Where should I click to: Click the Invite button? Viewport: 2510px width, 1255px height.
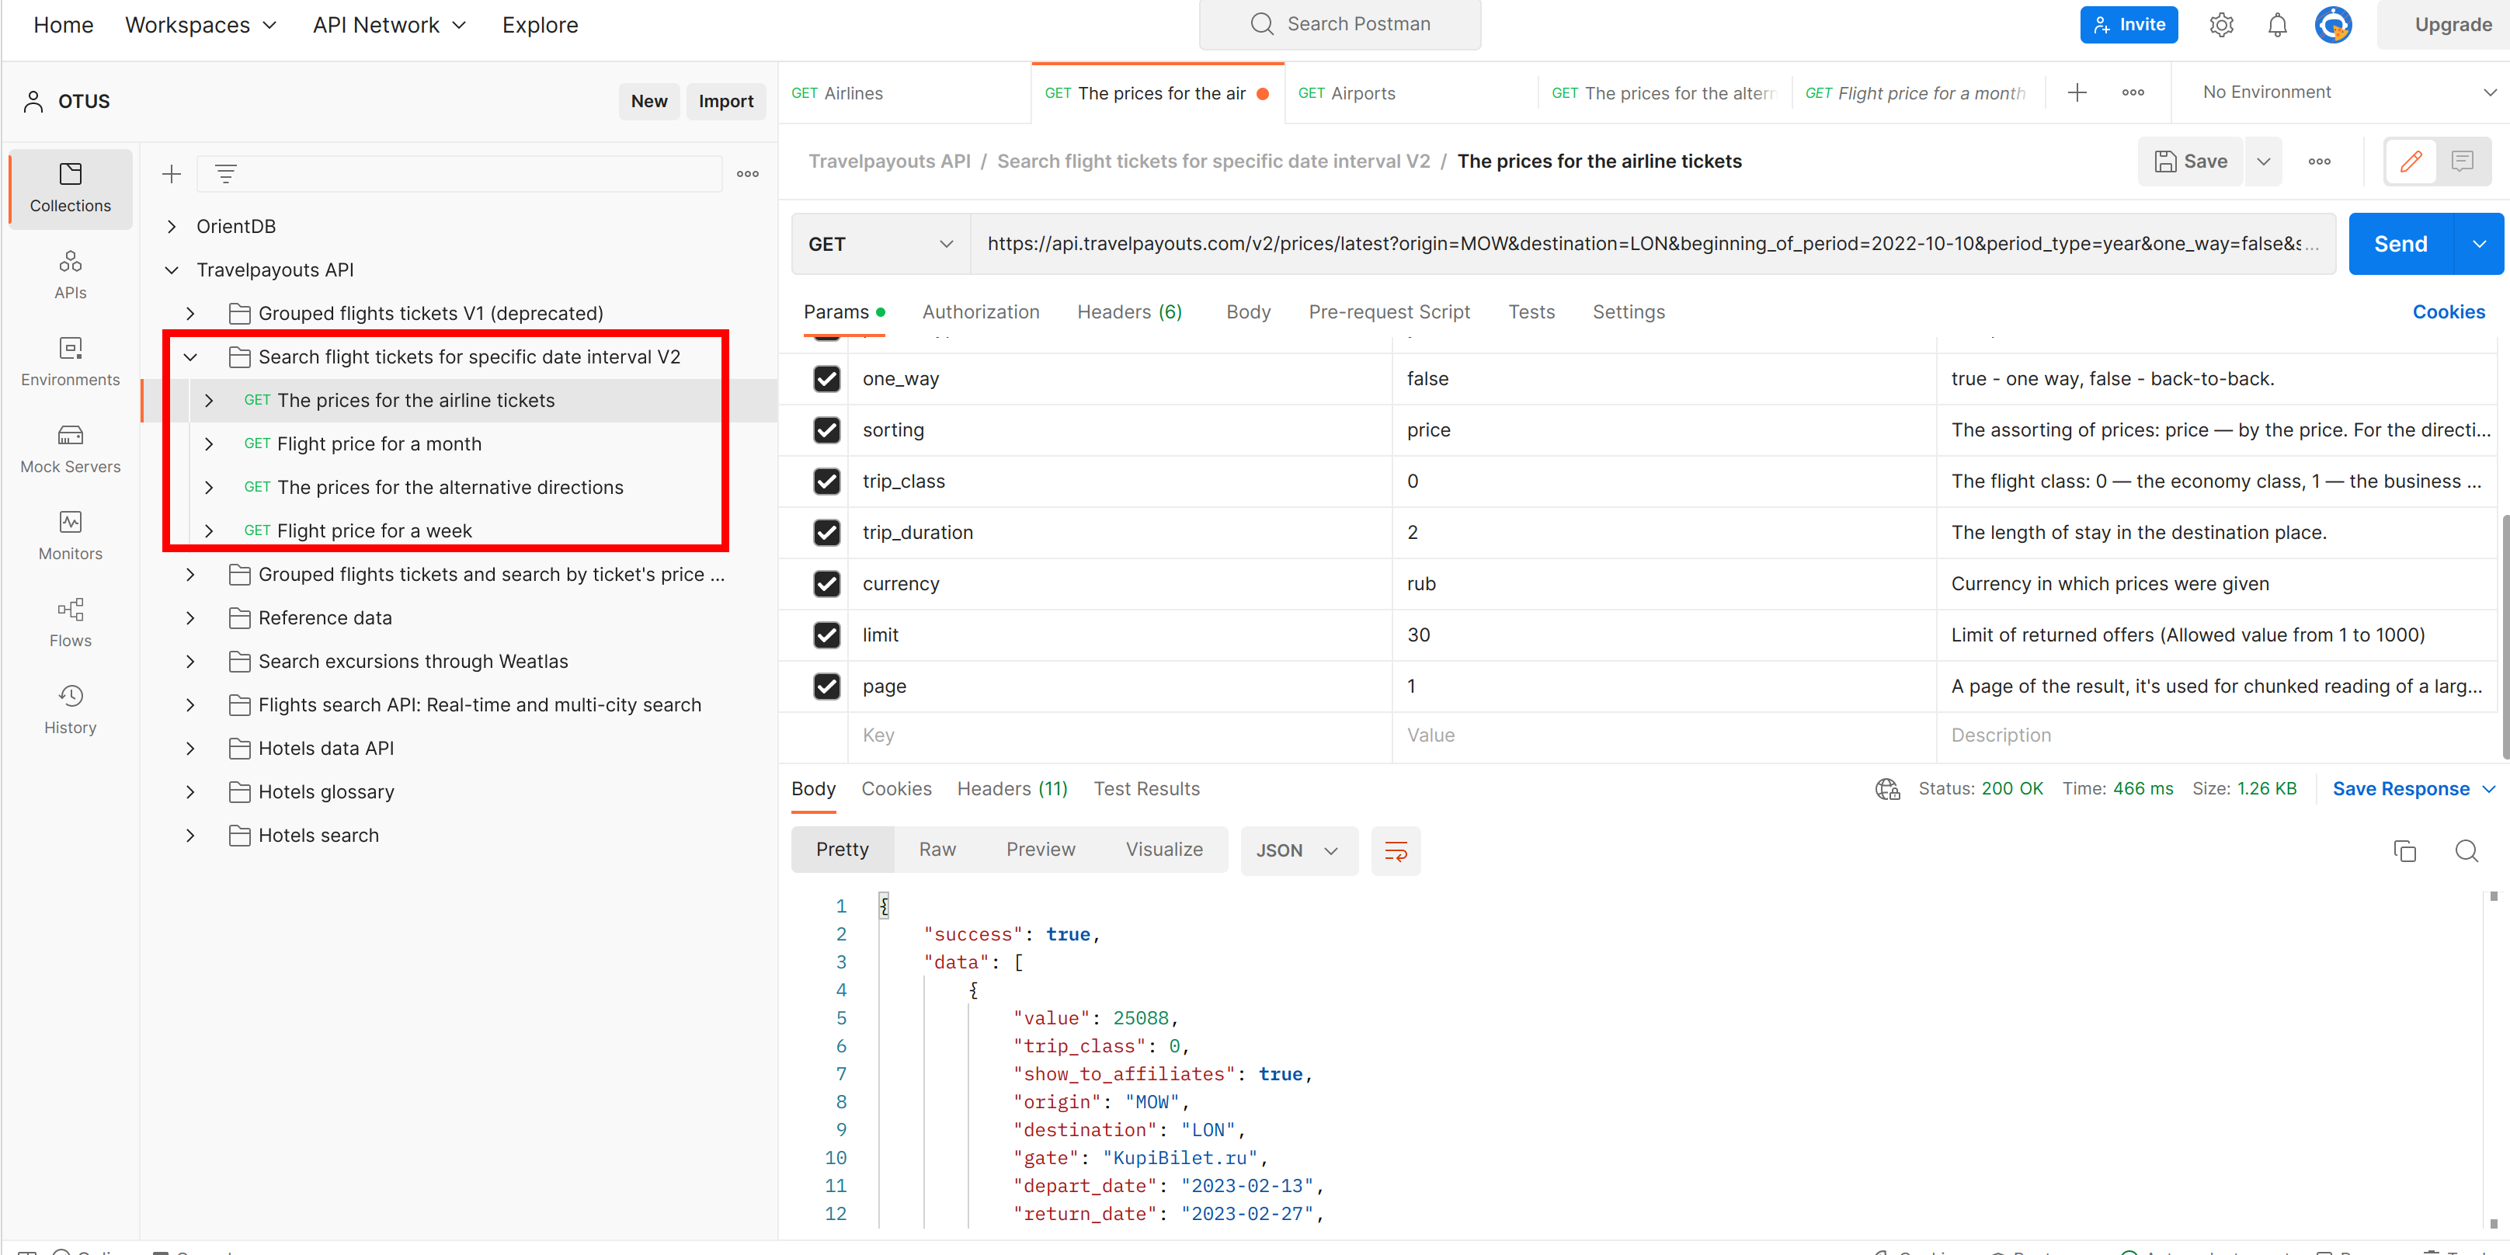pyautogui.click(x=2128, y=24)
